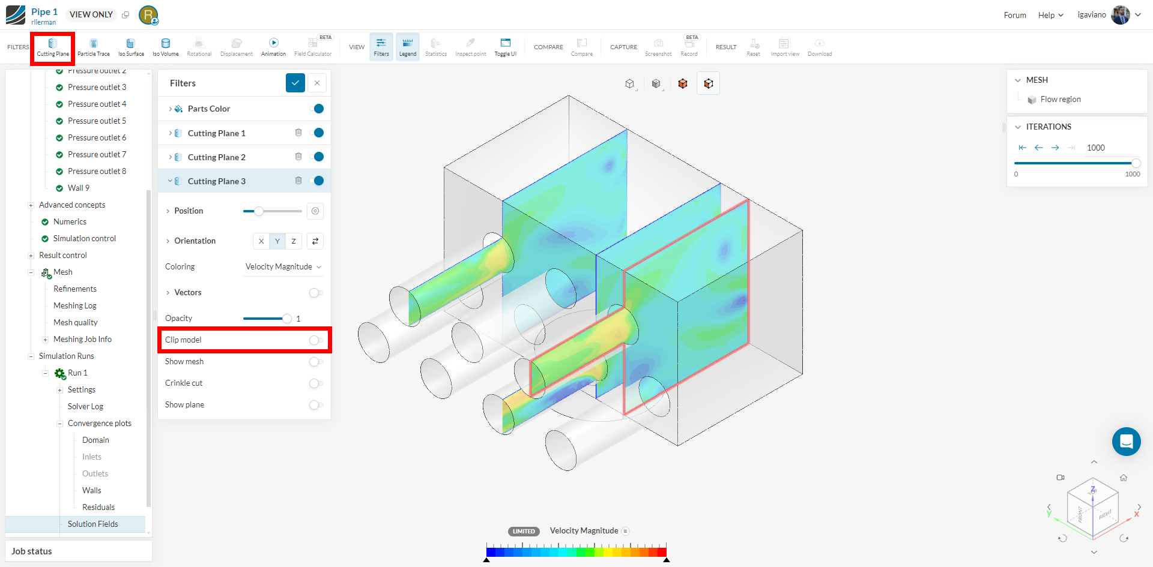This screenshot has height=567, width=1153.
Task: Reset the result view
Action: (x=754, y=47)
